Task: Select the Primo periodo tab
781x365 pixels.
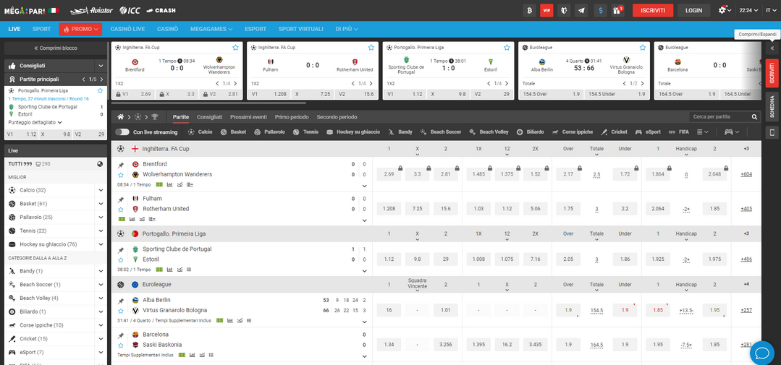Action: [x=292, y=117]
